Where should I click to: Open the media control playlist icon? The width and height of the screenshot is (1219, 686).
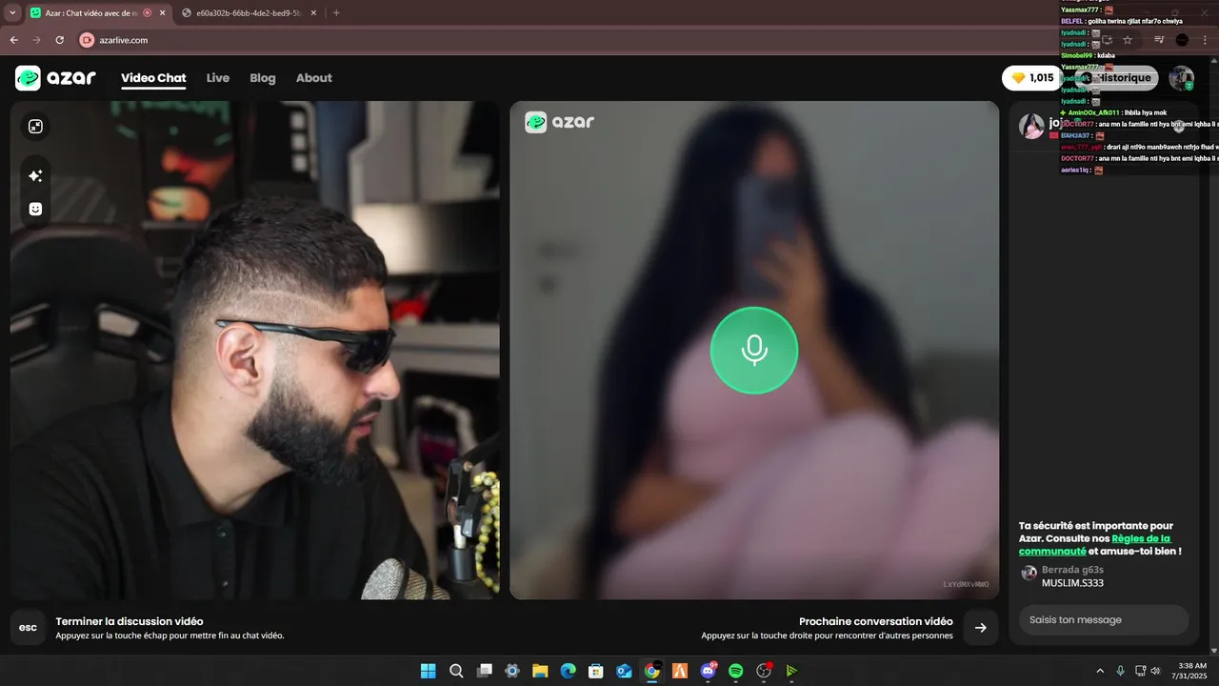1159,40
